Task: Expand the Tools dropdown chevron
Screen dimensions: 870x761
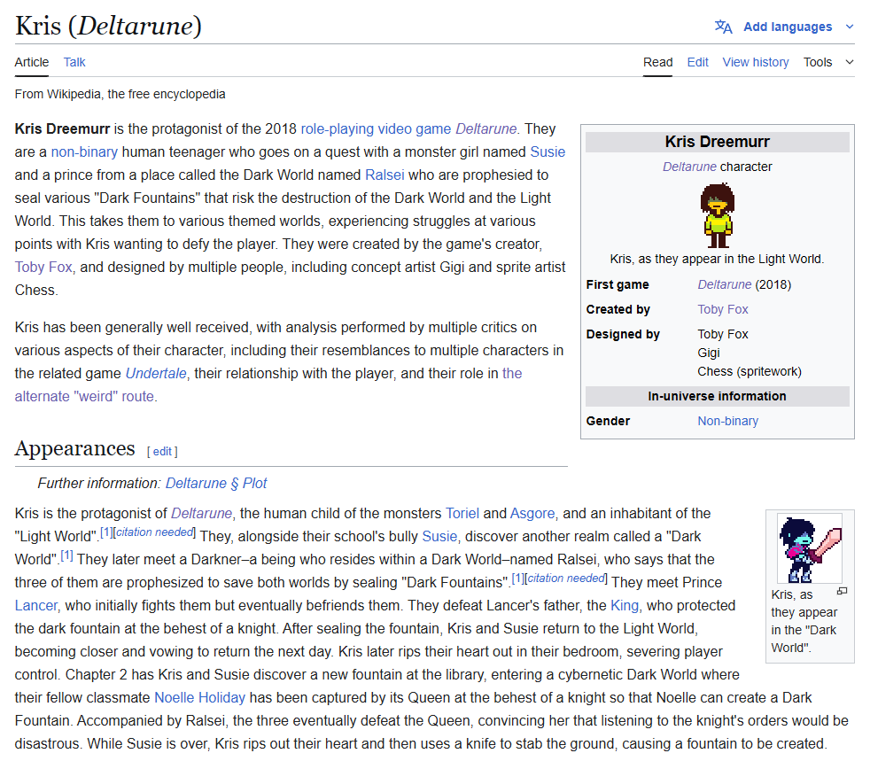Action: tap(850, 62)
